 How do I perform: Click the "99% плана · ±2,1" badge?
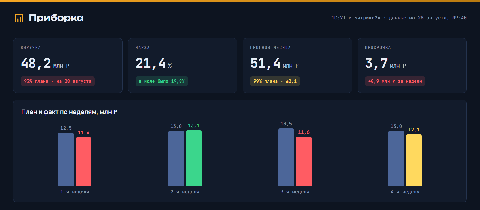[x=275, y=81]
